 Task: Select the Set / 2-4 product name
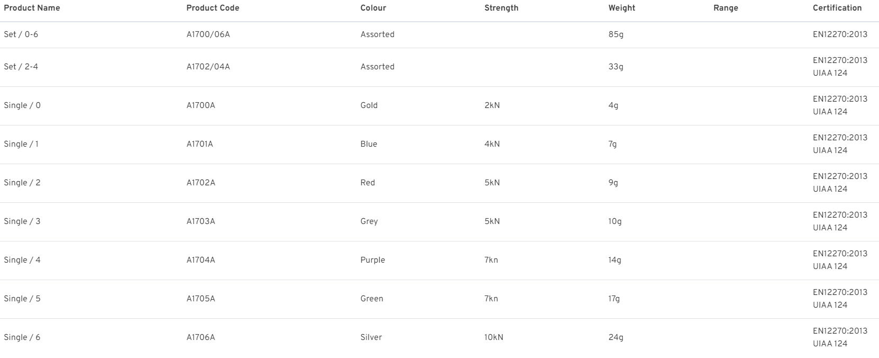click(x=21, y=67)
